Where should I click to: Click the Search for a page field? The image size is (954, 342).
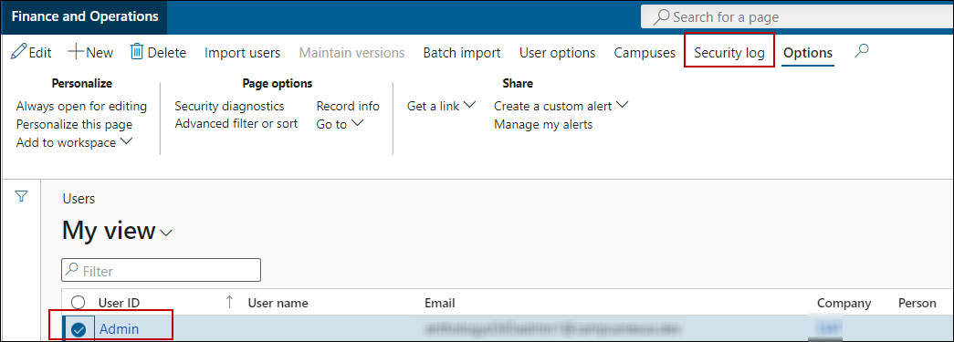click(797, 17)
